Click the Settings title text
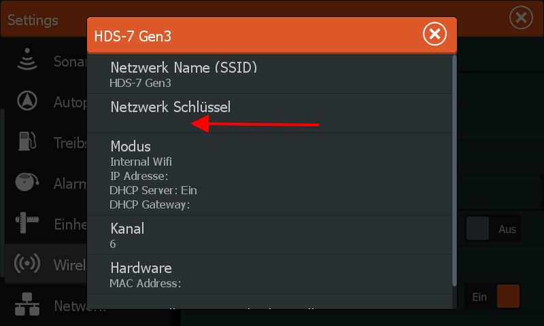Screen dimensions: 544x326 pyautogui.click(x=33, y=20)
